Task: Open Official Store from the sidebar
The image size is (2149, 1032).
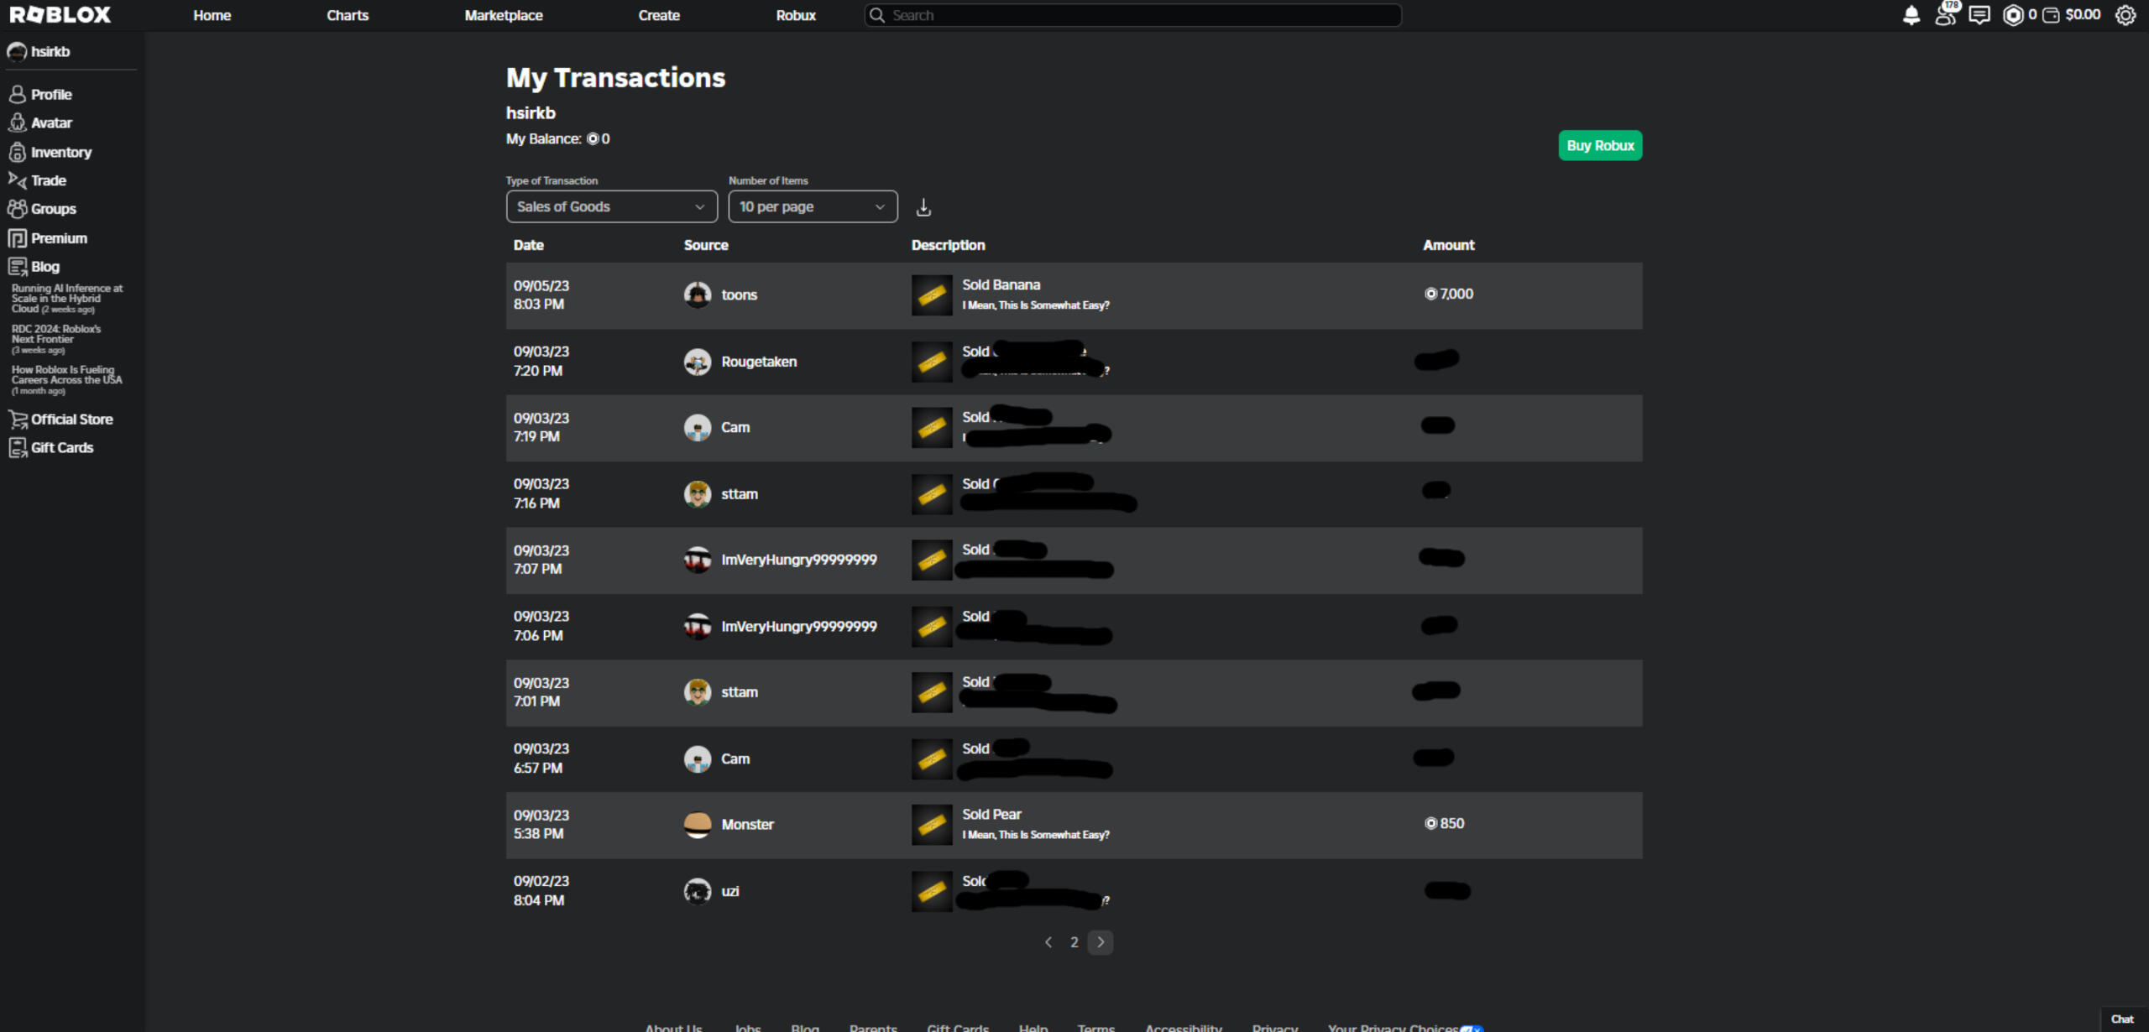Action: point(60,420)
